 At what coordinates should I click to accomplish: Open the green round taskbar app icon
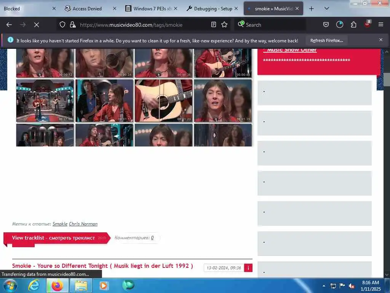coord(128,285)
